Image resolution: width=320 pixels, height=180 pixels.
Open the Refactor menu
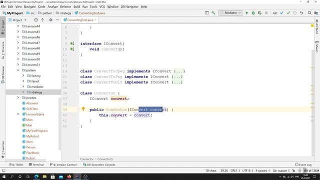65,6
